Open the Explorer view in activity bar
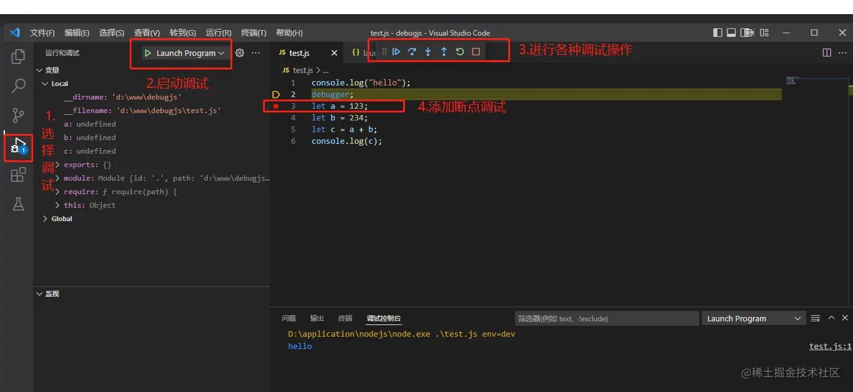The width and height of the screenshot is (853, 392). [x=18, y=57]
